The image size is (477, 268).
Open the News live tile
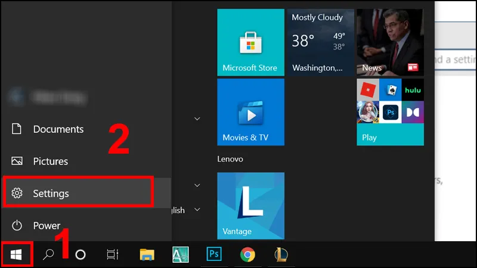point(390,42)
